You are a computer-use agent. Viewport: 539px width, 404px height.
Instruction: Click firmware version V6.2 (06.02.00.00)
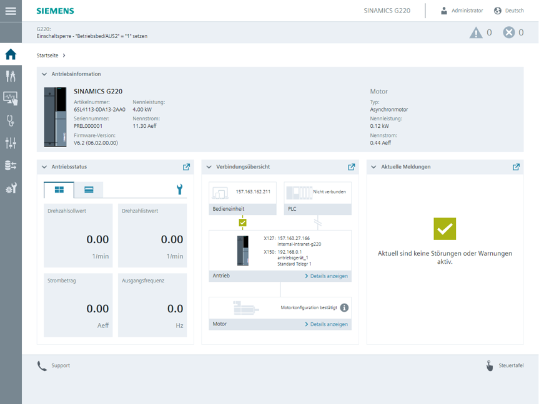[x=96, y=143]
